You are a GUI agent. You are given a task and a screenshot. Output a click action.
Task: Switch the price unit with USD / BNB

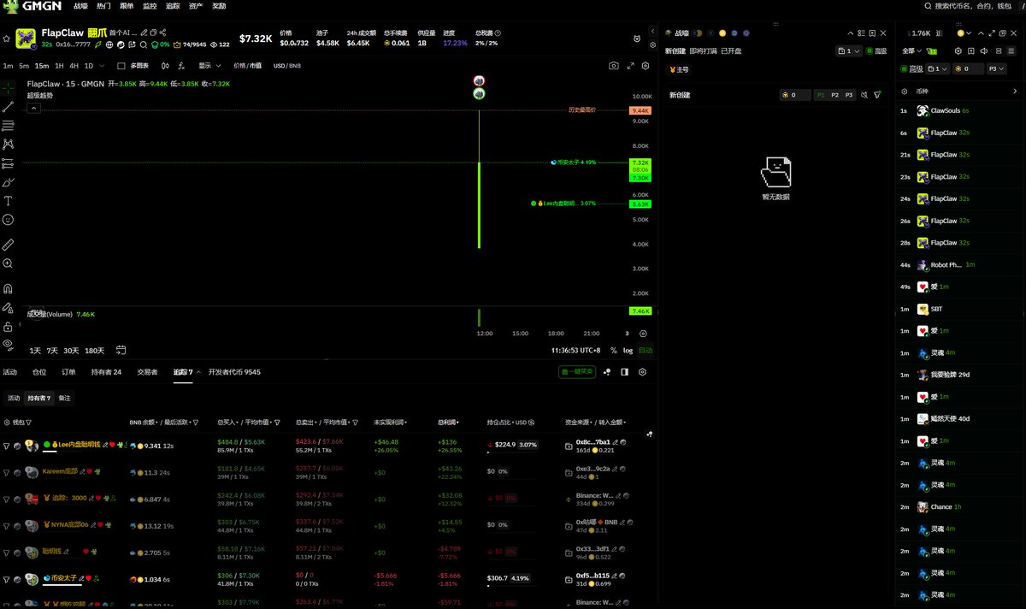pos(287,65)
